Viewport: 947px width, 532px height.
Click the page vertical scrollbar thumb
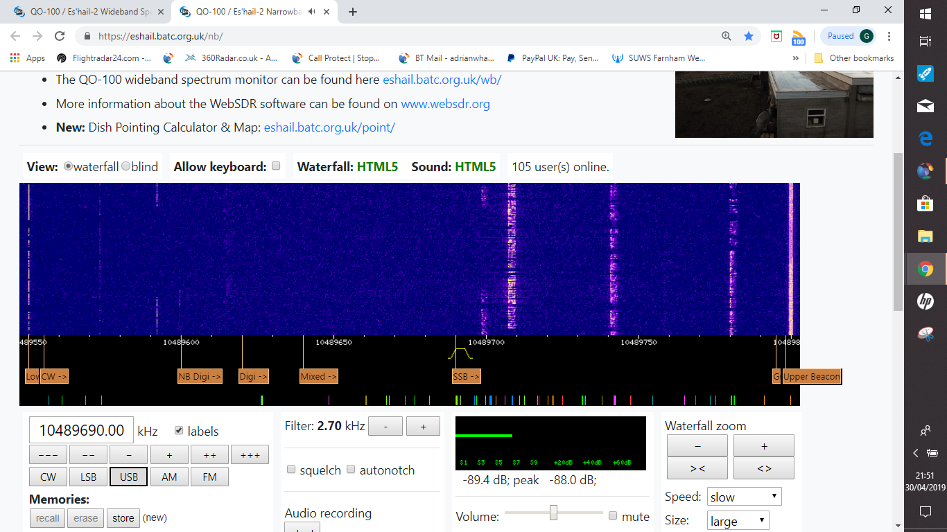pyautogui.click(x=898, y=232)
